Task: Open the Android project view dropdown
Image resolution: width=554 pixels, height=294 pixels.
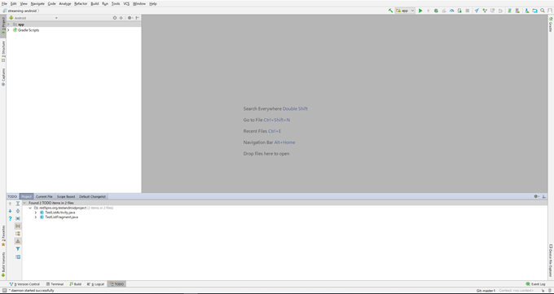Action: [x=33, y=18]
